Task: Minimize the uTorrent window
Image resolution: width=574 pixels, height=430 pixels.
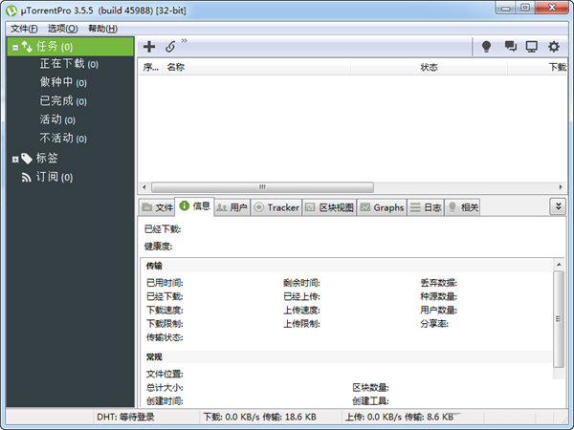Action: [x=506, y=8]
